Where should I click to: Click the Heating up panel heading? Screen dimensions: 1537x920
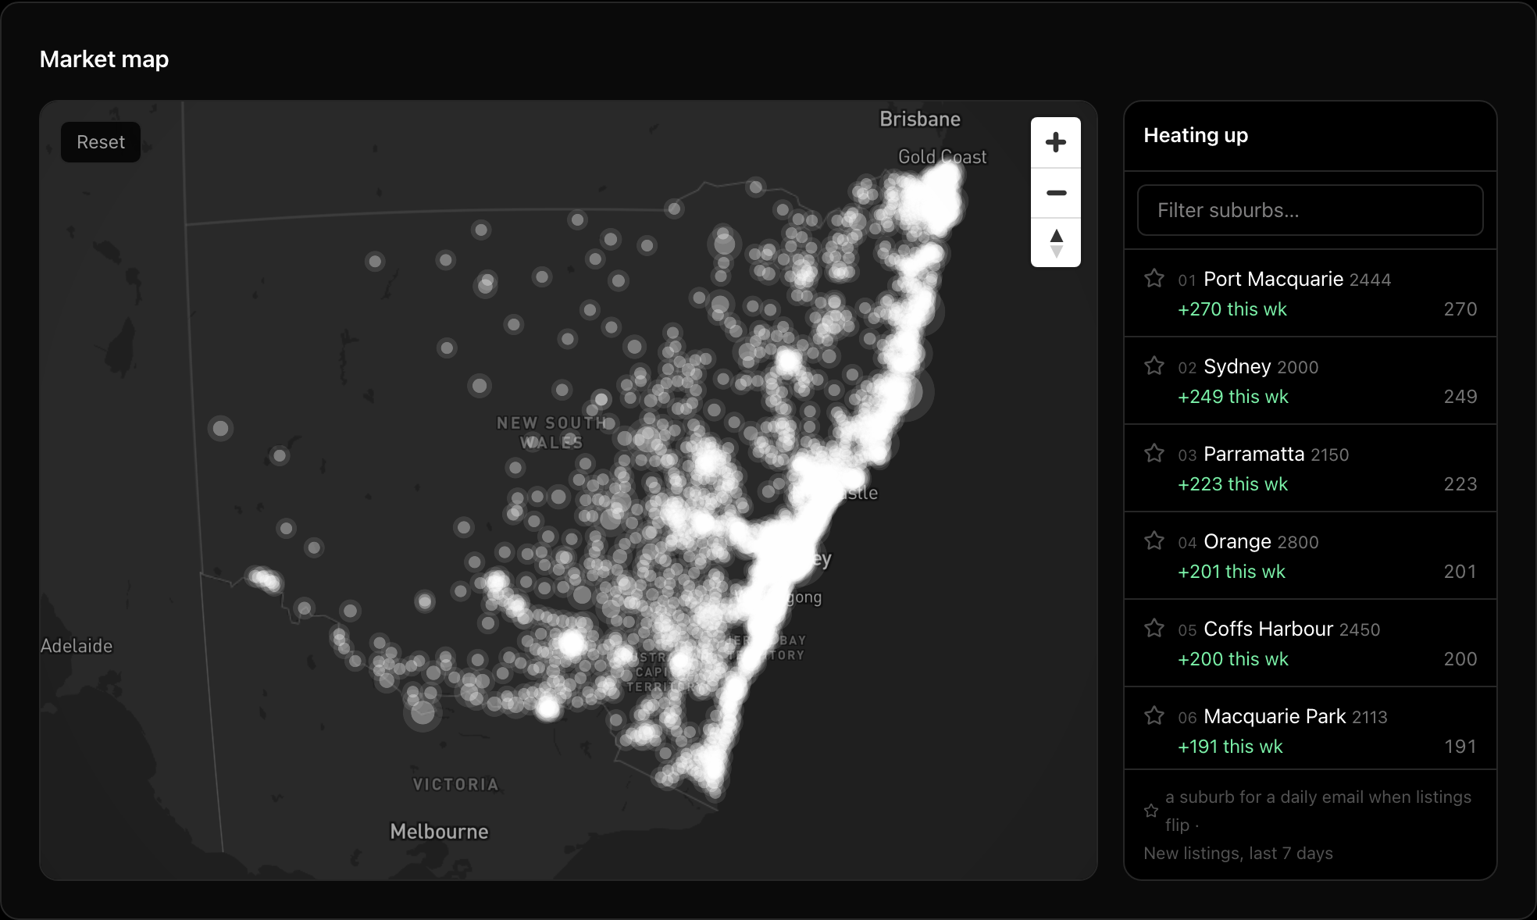click(1196, 135)
